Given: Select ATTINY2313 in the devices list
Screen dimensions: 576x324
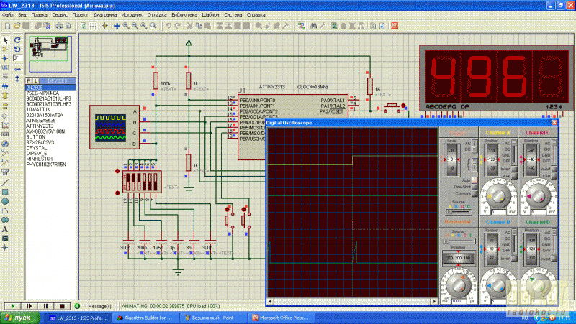Looking at the screenshot, I should [x=40, y=126].
